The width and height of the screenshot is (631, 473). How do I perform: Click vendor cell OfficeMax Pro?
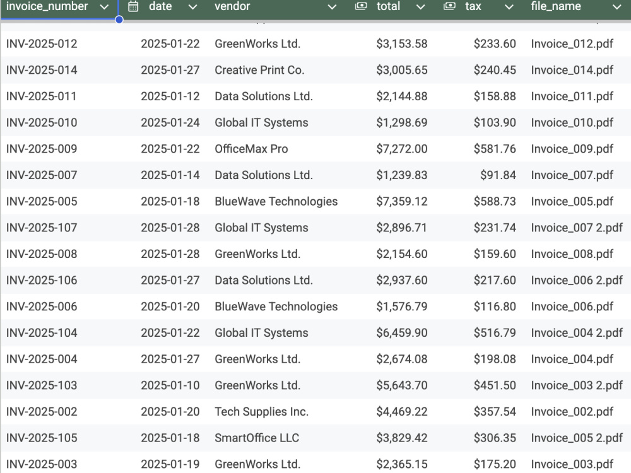251,149
